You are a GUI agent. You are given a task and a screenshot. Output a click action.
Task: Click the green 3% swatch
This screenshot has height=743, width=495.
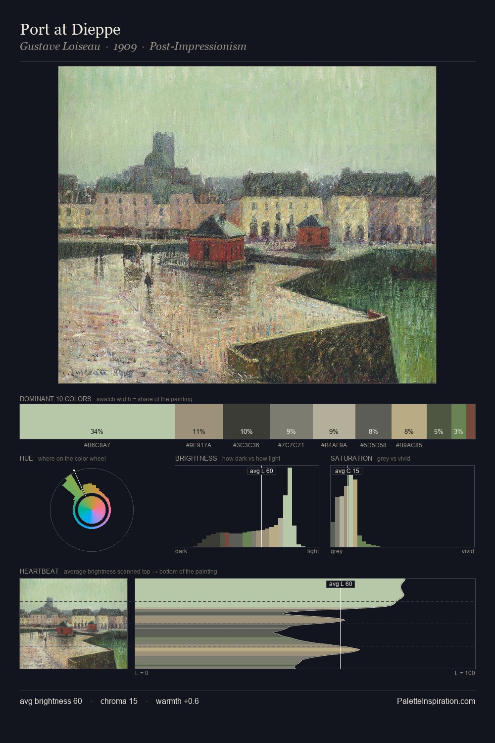click(x=459, y=422)
